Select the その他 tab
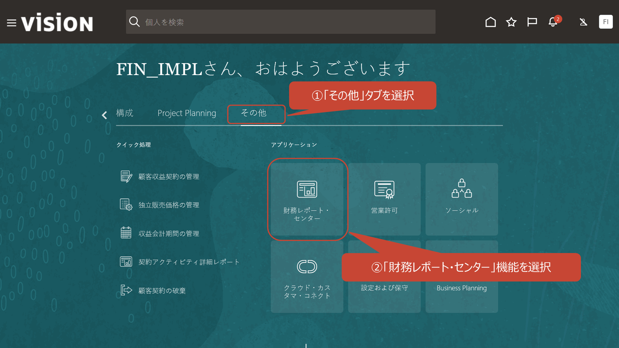 pos(254,113)
